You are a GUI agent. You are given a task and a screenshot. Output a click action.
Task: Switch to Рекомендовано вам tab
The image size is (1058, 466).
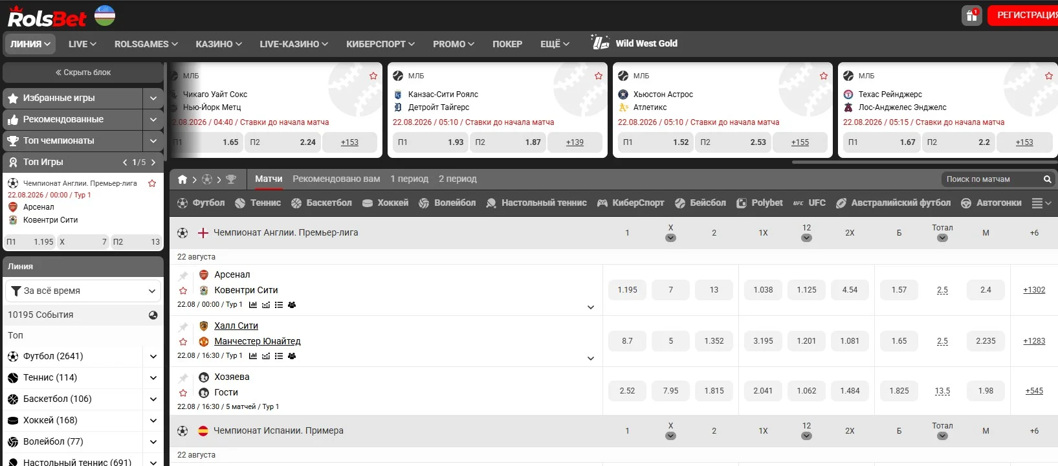point(336,179)
